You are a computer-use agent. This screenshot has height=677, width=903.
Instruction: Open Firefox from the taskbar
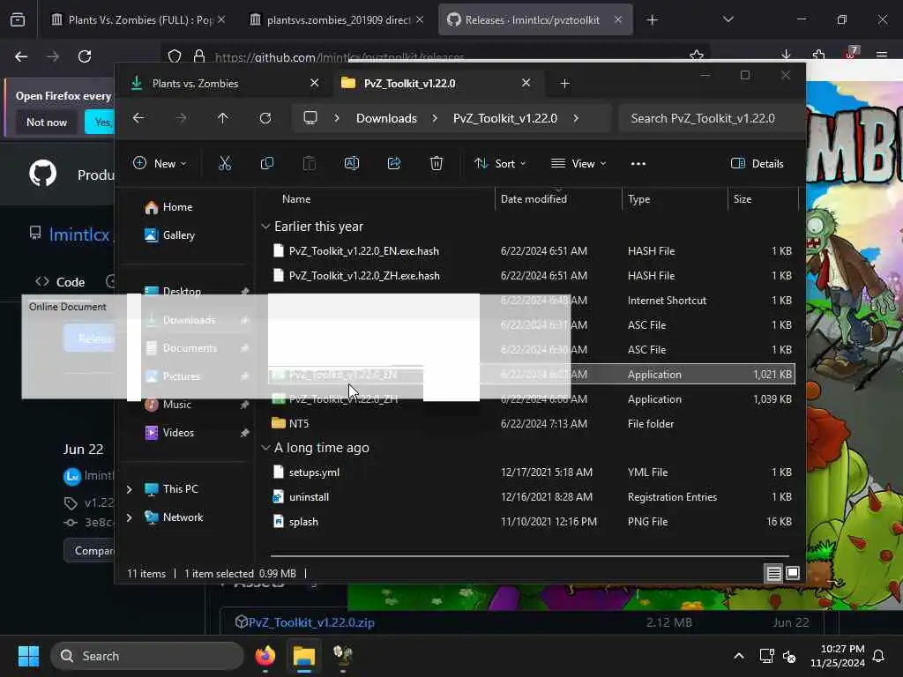pyautogui.click(x=265, y=656)
